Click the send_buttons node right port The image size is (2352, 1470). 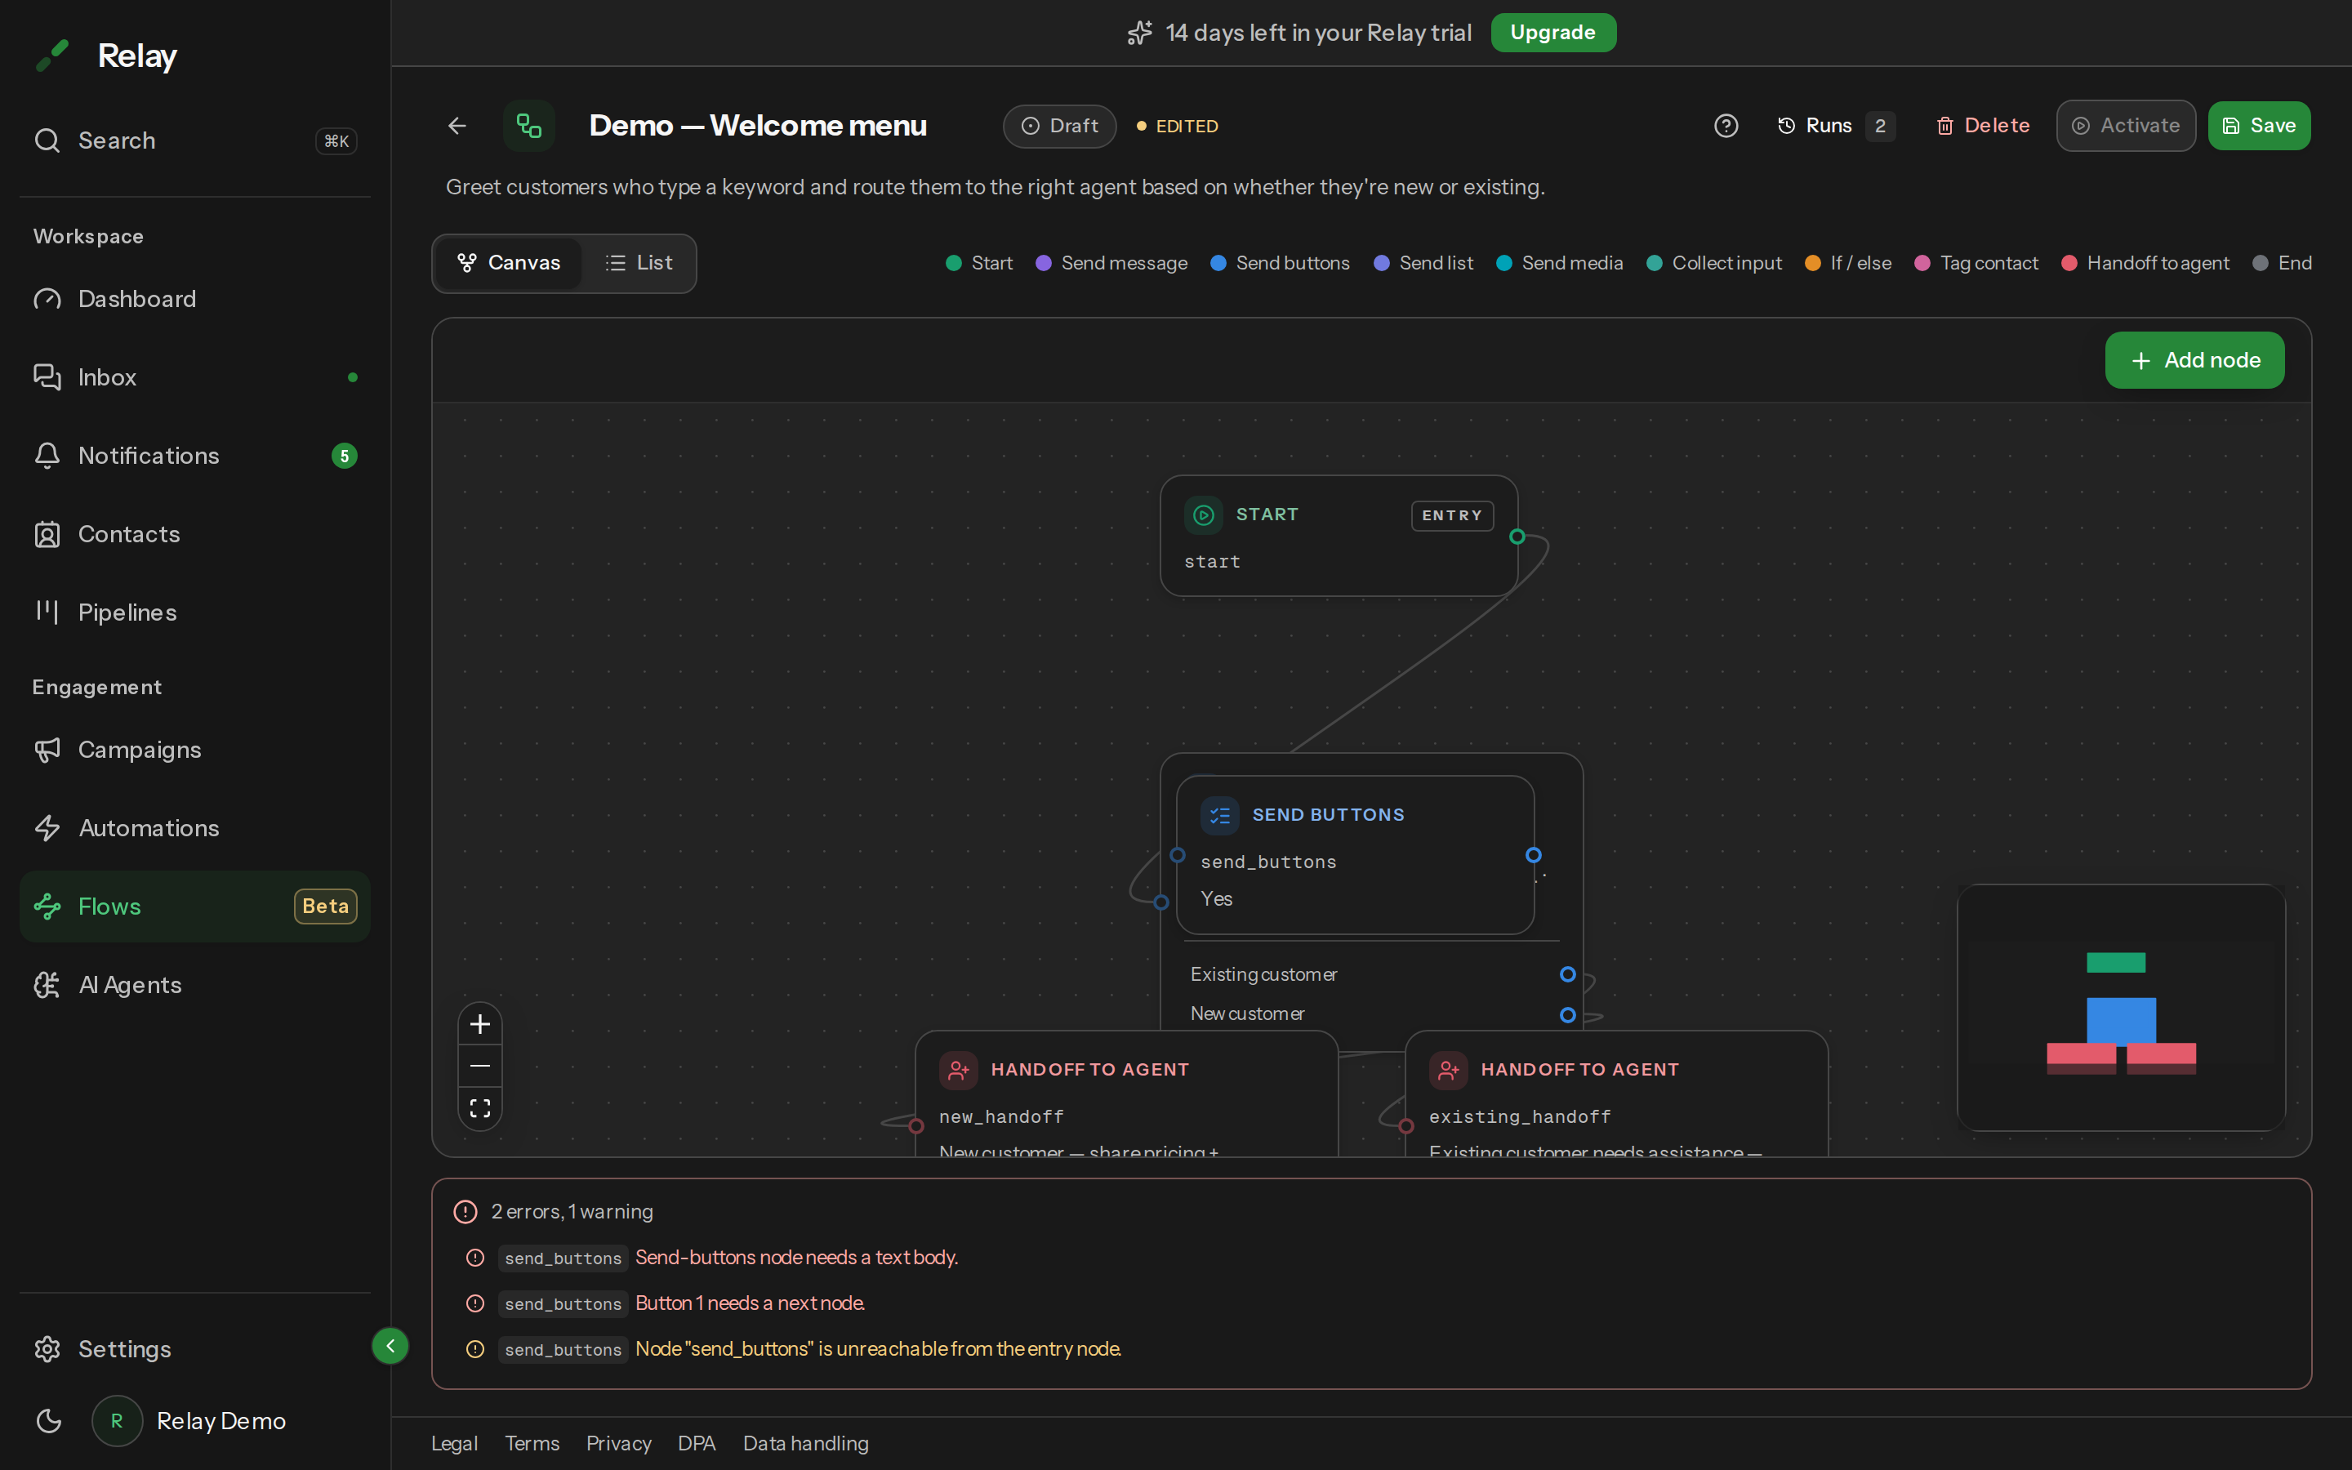[x=1534, y=854]
